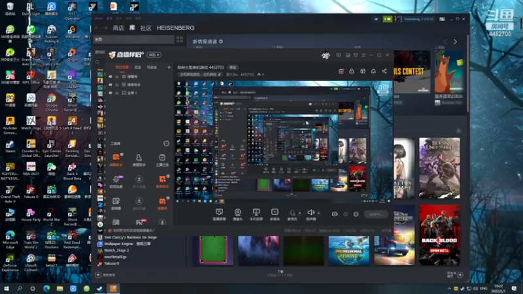Expand the speaker options arrow

(318, 213)
